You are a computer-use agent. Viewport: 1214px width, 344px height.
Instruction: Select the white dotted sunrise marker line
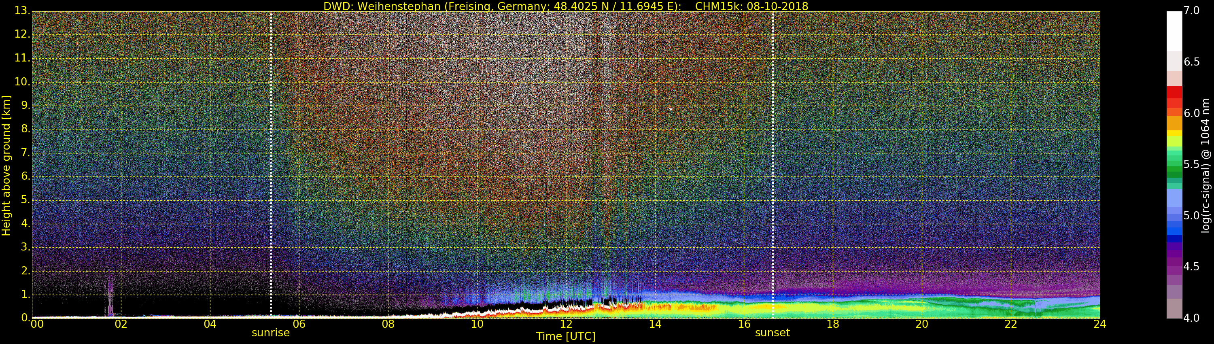click(x=271, y=164)
